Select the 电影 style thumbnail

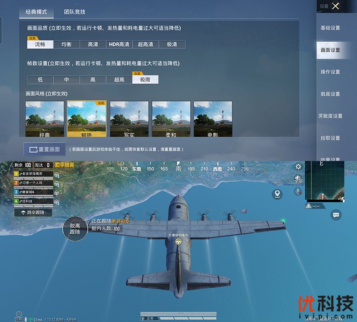[213, 119]
